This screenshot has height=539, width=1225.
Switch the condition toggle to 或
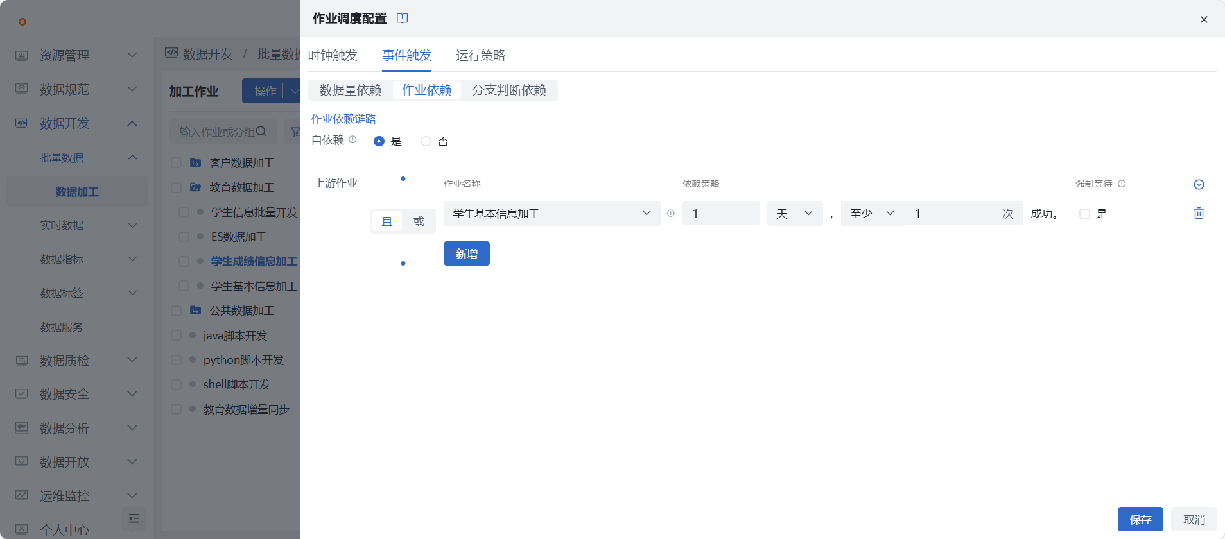(x=419, y=221)
